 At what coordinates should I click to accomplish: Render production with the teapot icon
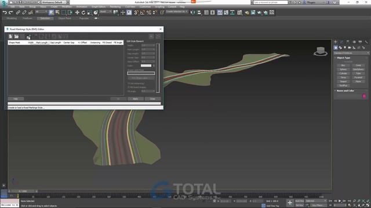pyautogui.click(x=259, y=13)
